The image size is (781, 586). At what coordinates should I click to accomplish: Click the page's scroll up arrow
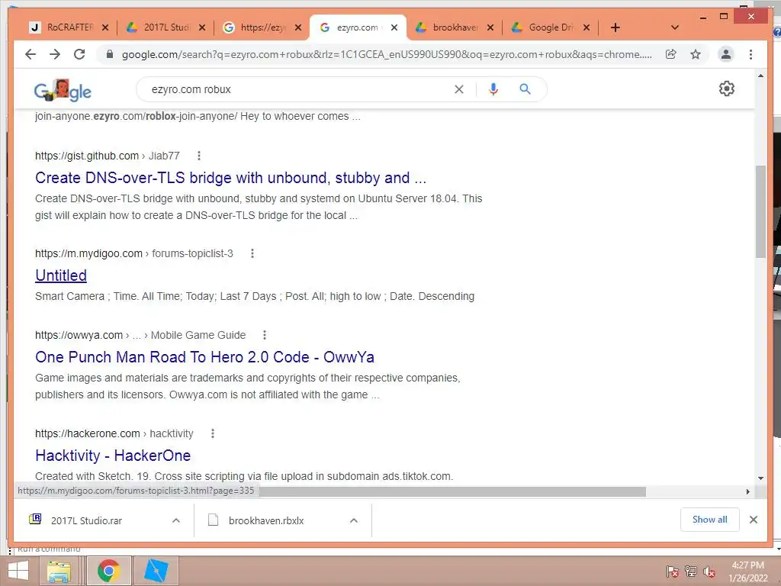click(760, 76)
